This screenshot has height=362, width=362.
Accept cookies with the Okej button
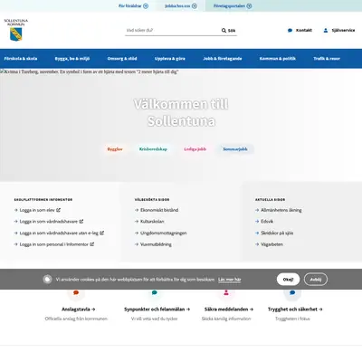click(x=288, y=280)
